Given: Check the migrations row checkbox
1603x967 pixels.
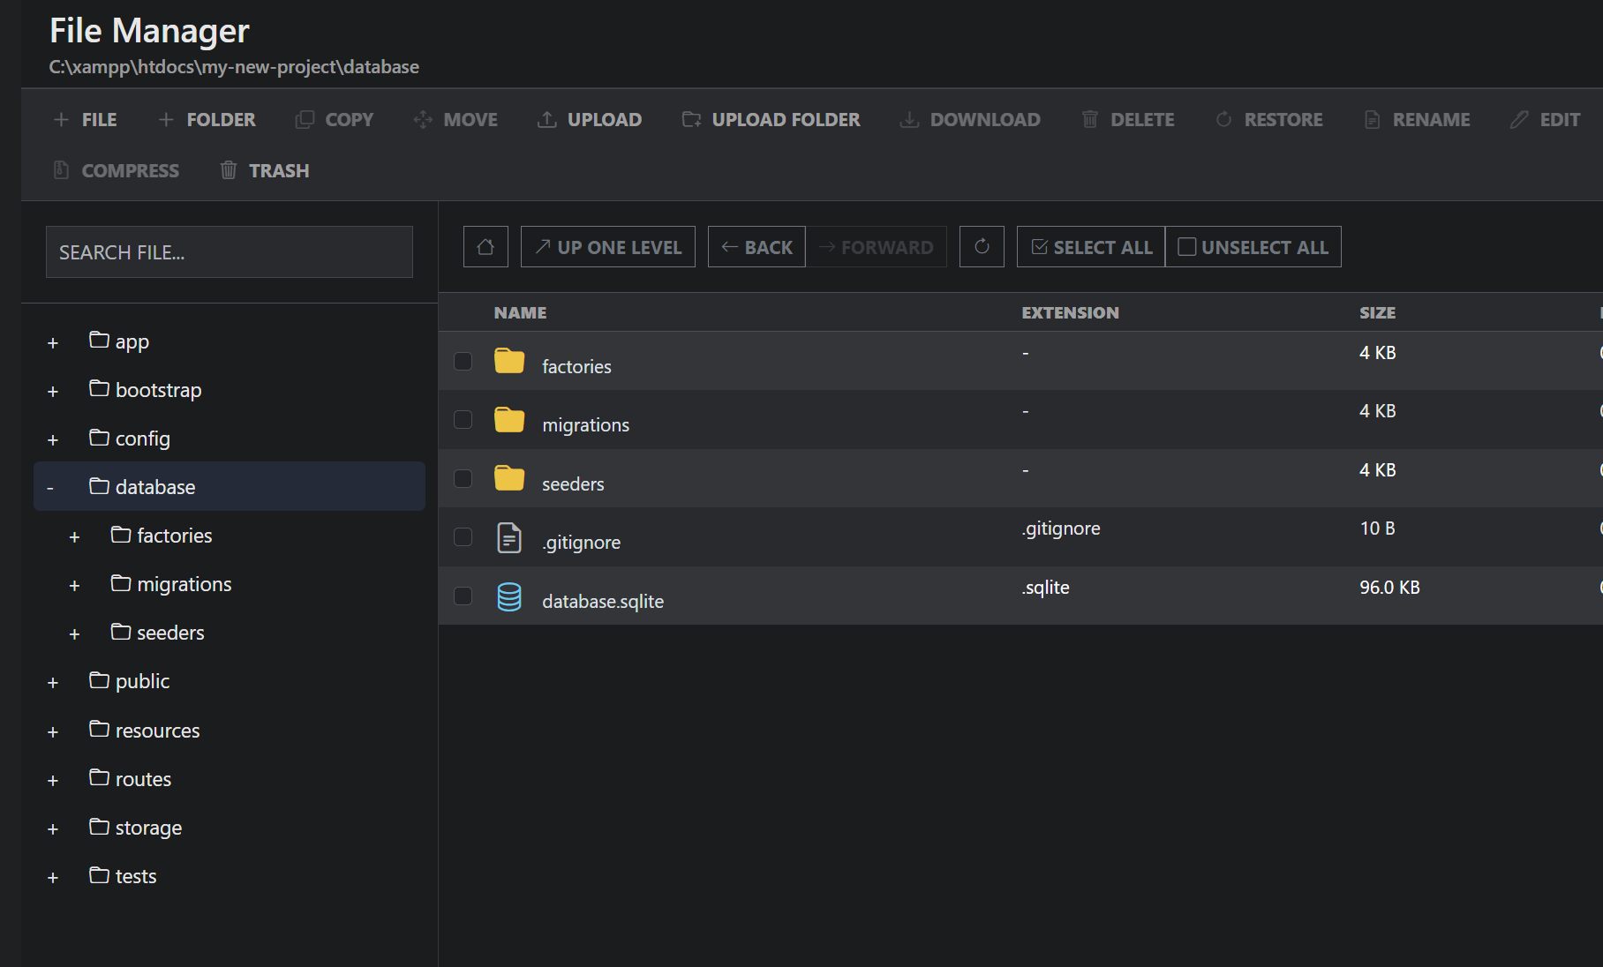Looking at the screenshot, I should pos(463,420).
